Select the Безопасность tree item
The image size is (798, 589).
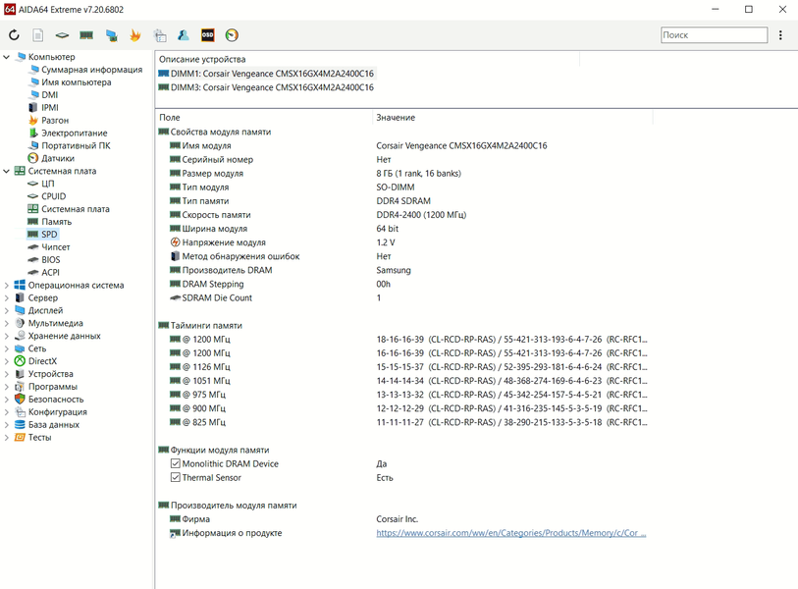tap(56, 400)
